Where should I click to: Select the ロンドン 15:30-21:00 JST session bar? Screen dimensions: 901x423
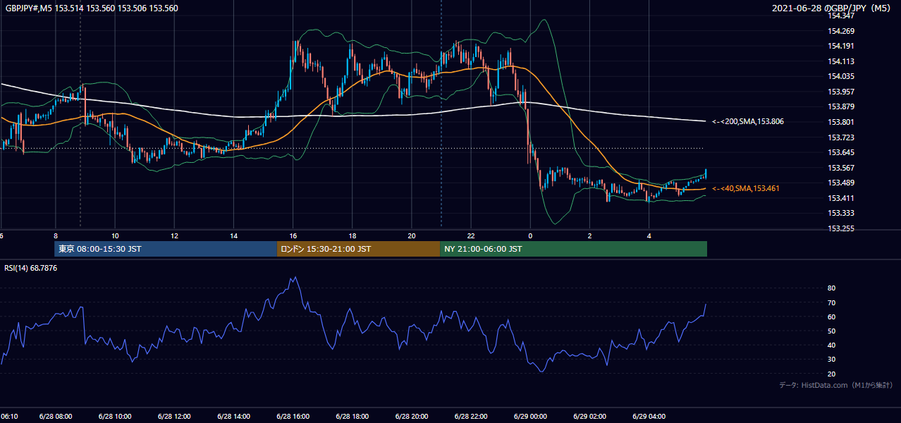click(x=358, y=249)
